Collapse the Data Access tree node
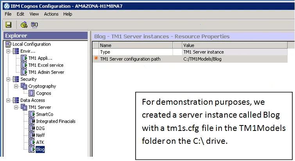Image resolution: width=295 pixels, height=161 pixels. point(8,100)
